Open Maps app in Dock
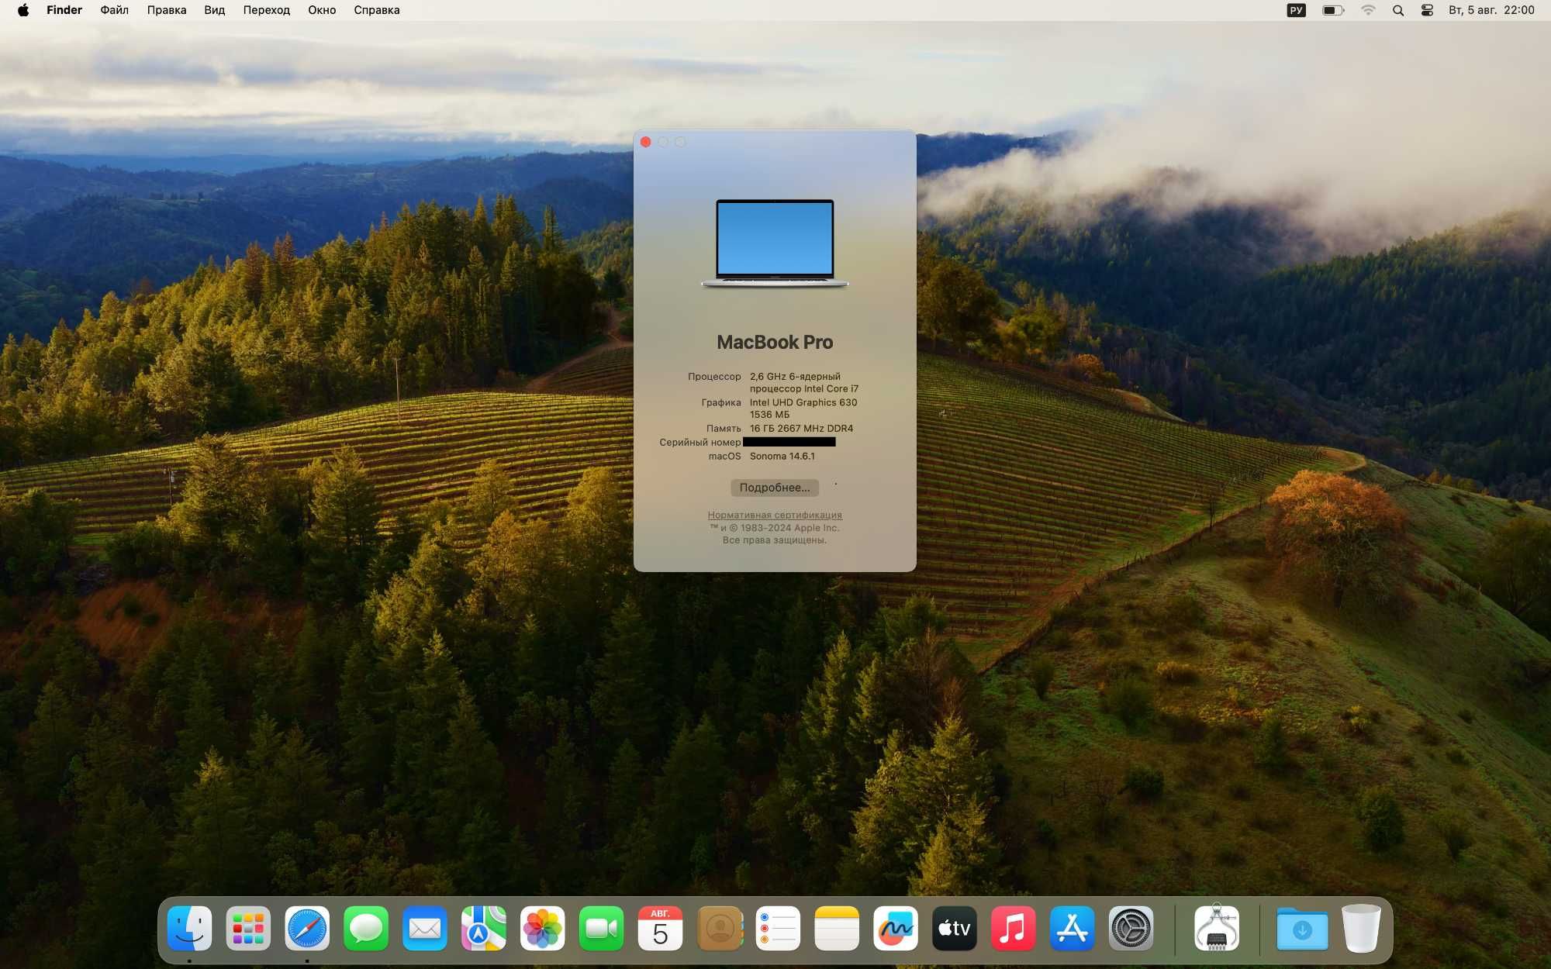This screenshot has width=1551, height=969. pyautogui.click(x=484, y=928)
